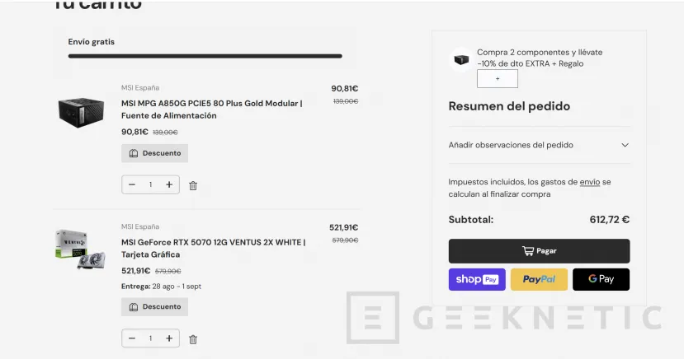
Task: Open MSI MPG A850G product title link
Action: 211,103
